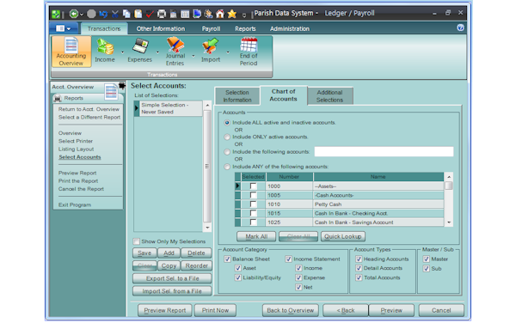Click the green app logo icon

coord(55,14)
